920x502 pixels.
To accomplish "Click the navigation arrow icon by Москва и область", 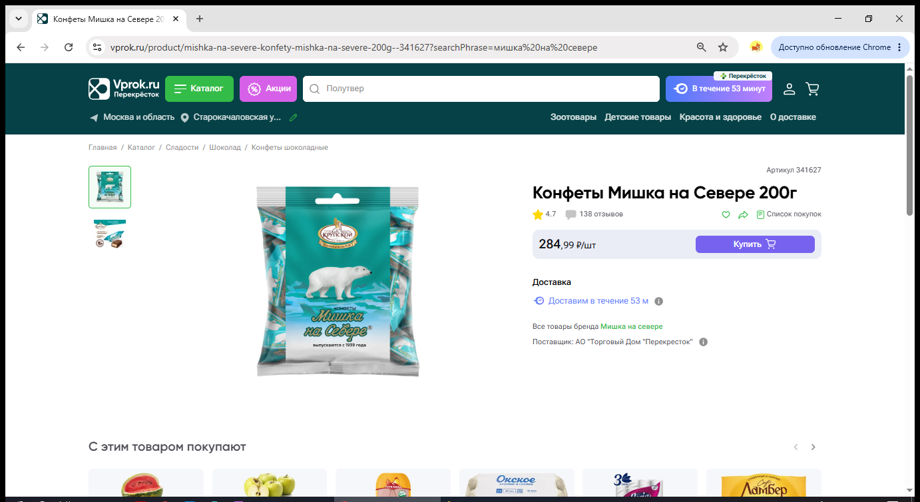I will (94, 118).
